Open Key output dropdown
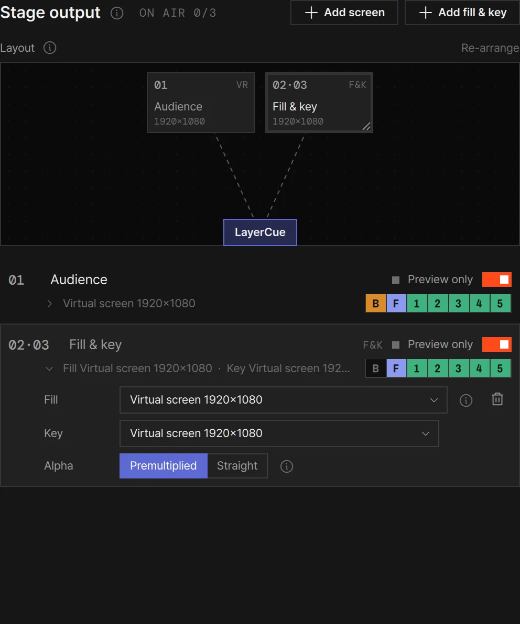This screenshot has height=624, width=520. (279, 433)
